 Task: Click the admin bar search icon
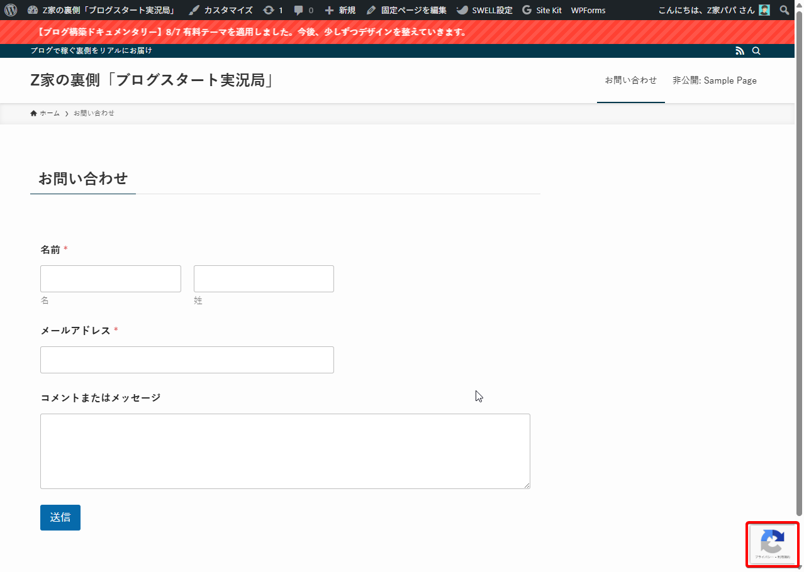pyautogui.click(x=784, y=10)
